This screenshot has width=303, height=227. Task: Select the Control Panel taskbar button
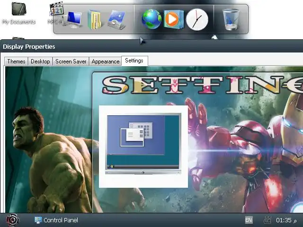point(56,220)
